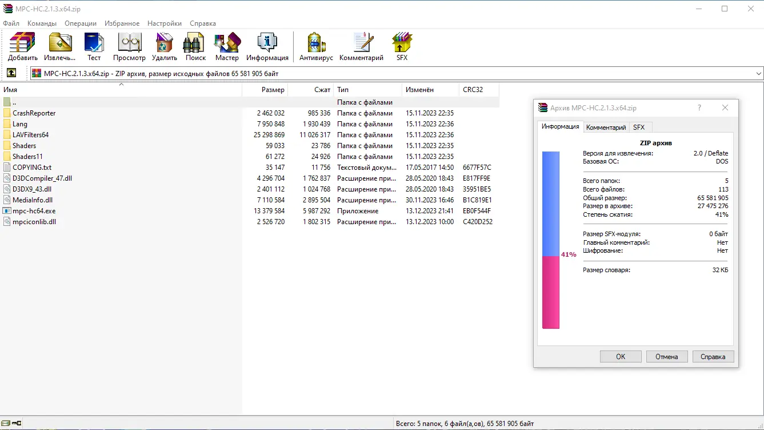Viewport: 764px width, 430px height.
Task: Open the Команды menu
Action: (42, 23)
